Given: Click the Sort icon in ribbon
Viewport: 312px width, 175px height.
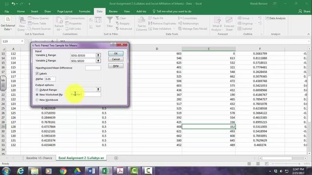Looking at the screenshot, I should pos(98,20).
